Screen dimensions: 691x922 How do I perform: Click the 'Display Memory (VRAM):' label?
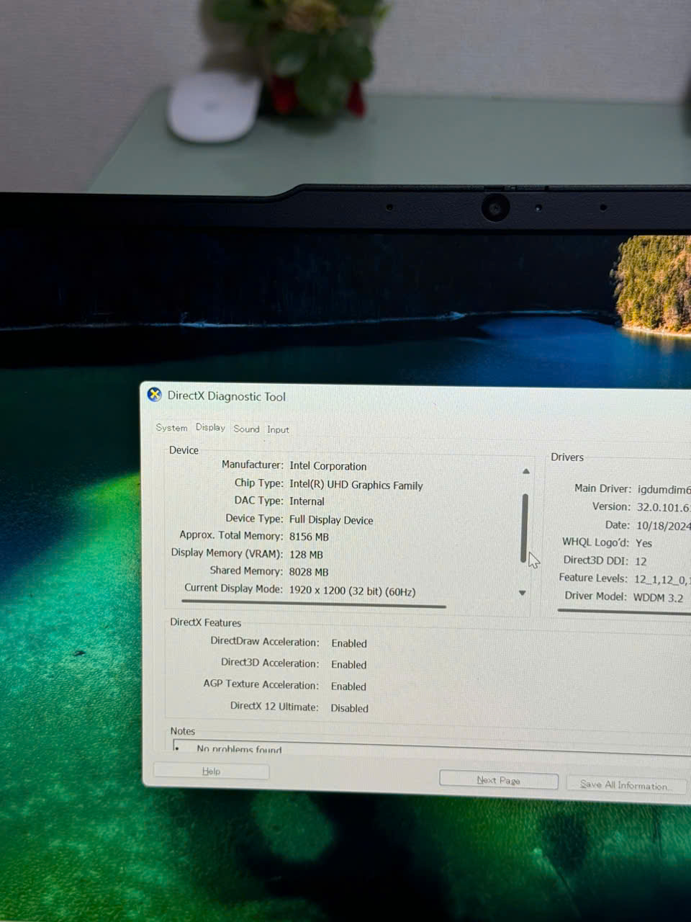pos(227,553)
